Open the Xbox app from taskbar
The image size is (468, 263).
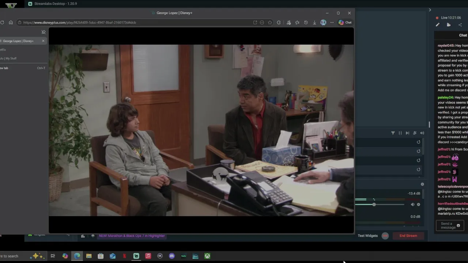207,256
